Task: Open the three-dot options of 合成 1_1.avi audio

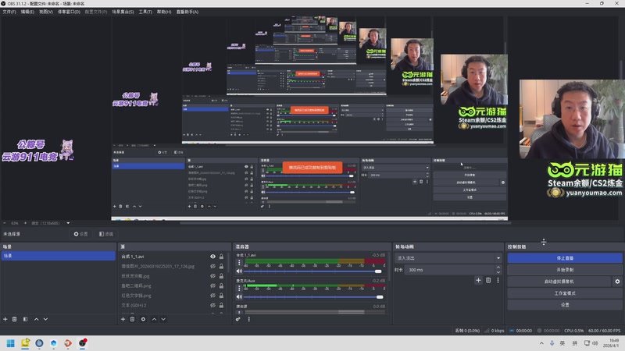Action: click(x=239, y=263)
